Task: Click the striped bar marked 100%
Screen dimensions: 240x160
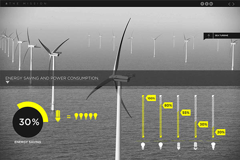Action: pyautogui.click(x=143, y=116)
